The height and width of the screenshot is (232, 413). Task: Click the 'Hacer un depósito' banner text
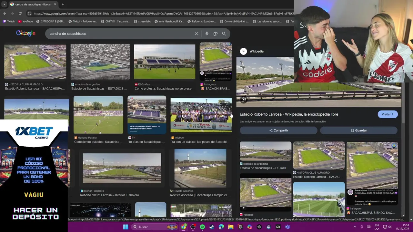35,213
